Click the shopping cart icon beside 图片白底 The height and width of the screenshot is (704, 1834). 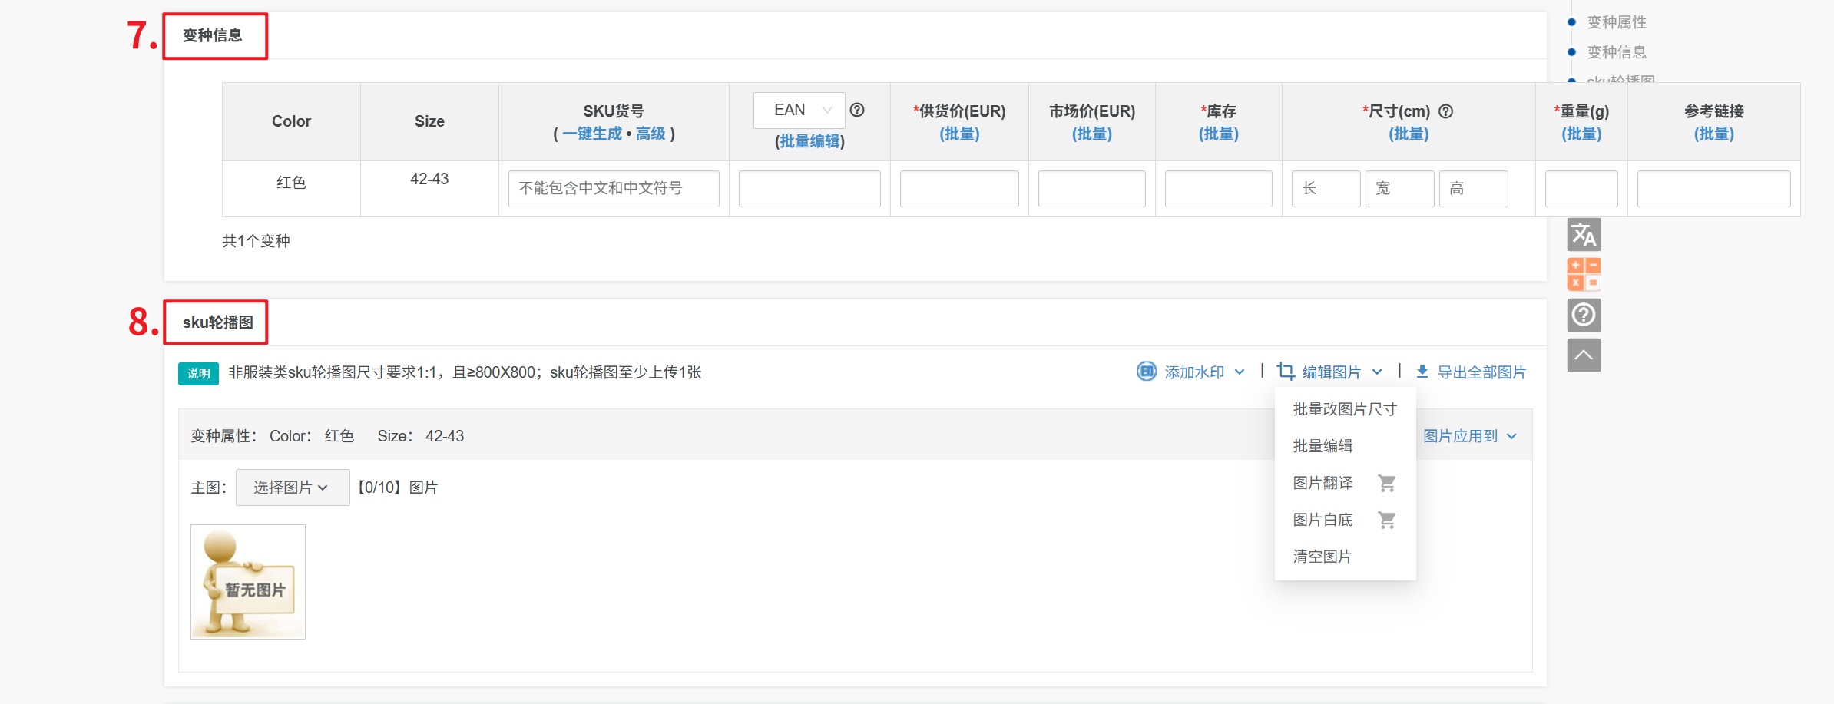click(1386, 520)
